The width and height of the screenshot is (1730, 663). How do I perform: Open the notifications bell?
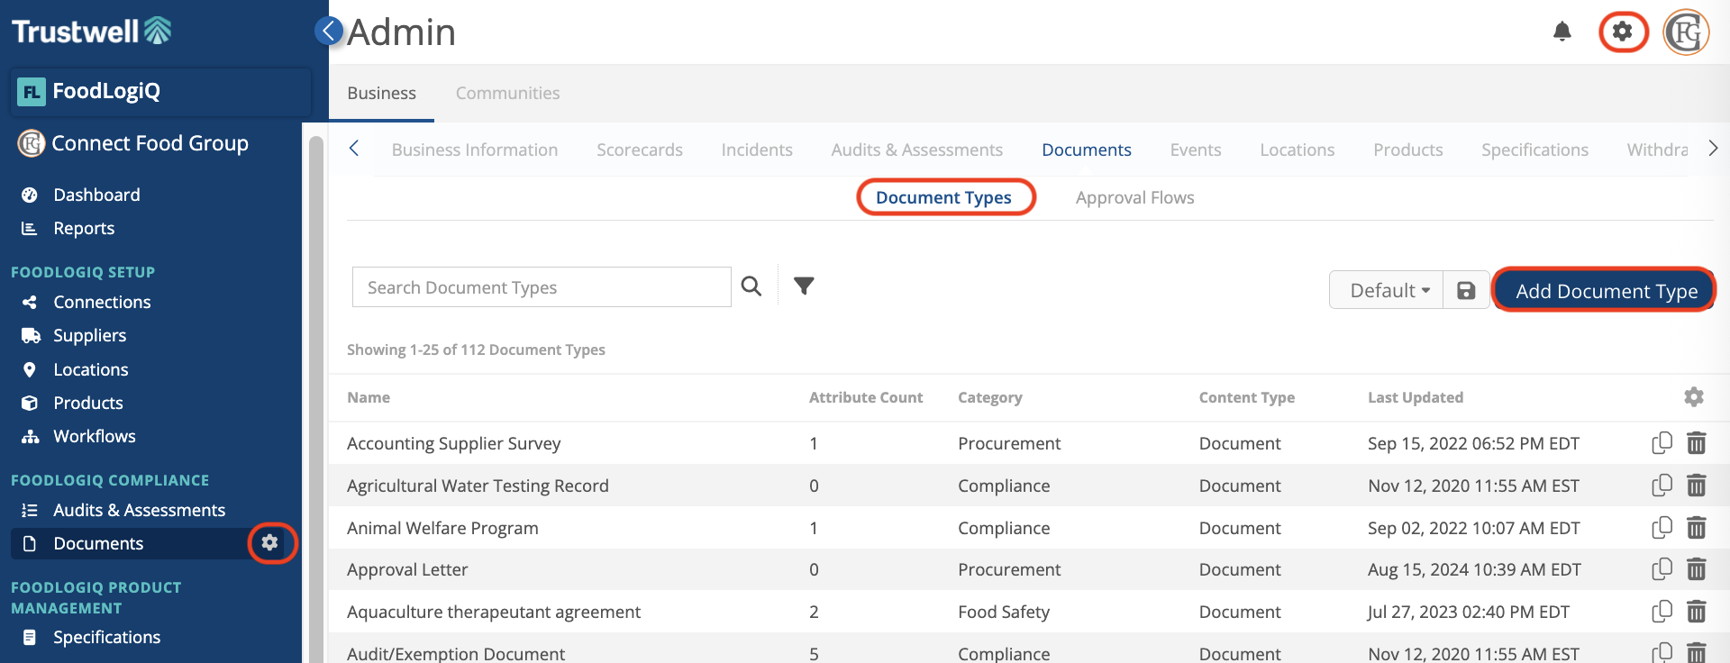(x=1562, y=32)
